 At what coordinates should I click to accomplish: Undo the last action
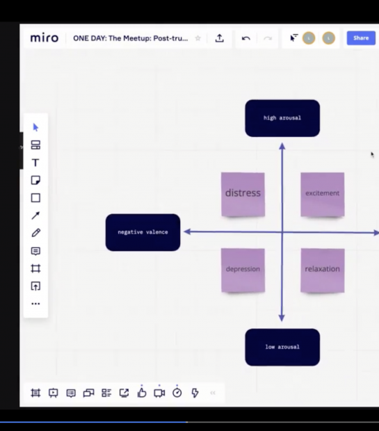[x=246, y=38]
